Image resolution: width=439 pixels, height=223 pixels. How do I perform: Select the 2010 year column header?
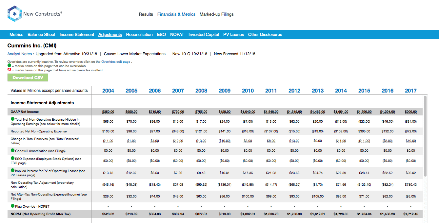(248, 91)
